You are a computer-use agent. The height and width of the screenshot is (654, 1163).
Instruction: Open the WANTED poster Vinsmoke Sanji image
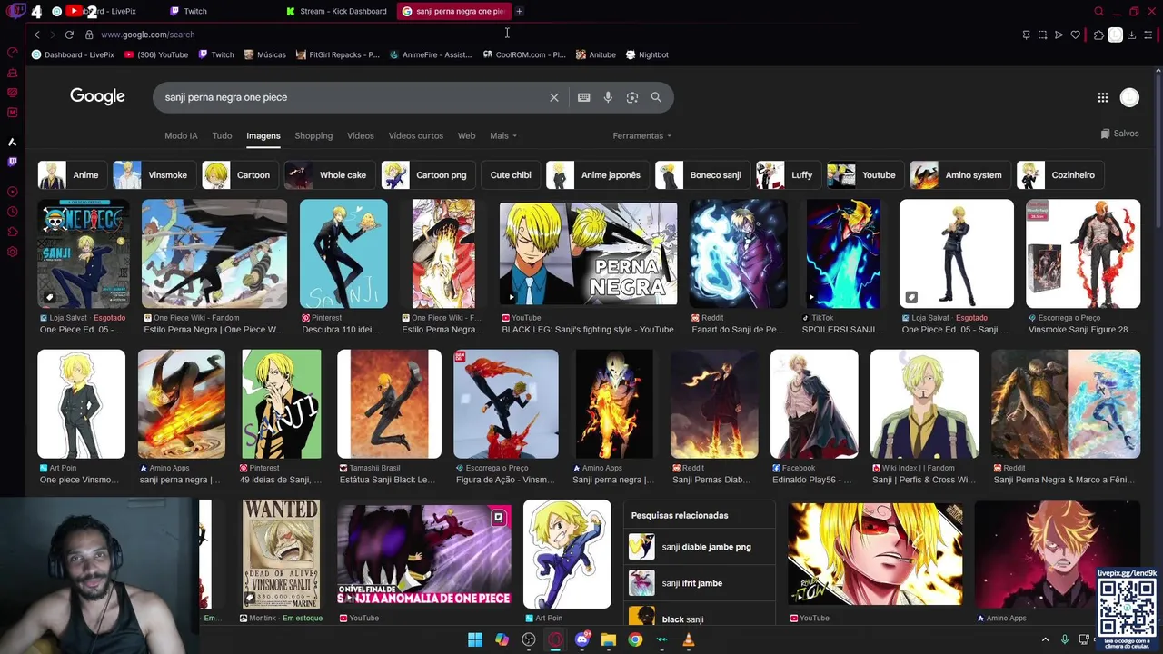tap(281, 553)
